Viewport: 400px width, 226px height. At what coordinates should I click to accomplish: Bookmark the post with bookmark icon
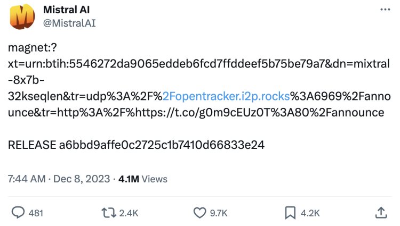click(290, 213)
